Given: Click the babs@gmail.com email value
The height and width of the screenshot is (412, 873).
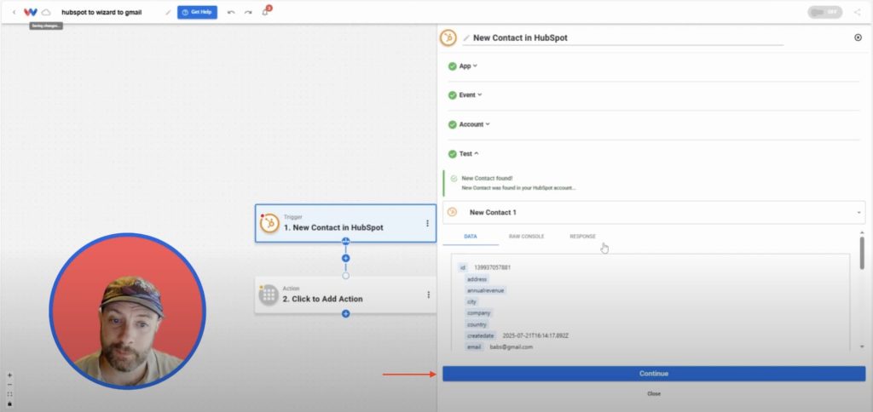Looking at the screenshot, I should pos(512,347).
